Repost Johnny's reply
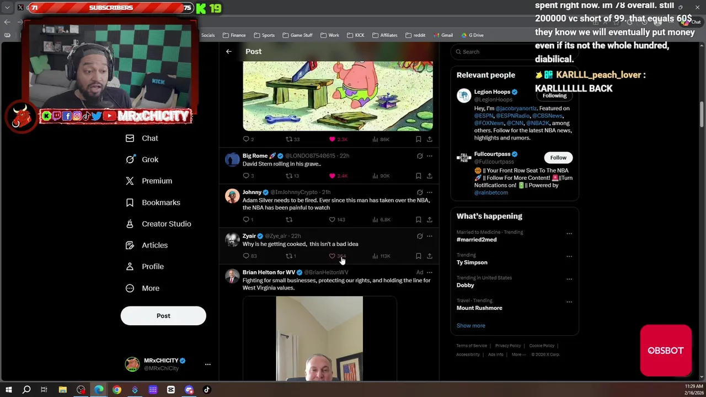706x397 pixels. (x=289, y=219)
